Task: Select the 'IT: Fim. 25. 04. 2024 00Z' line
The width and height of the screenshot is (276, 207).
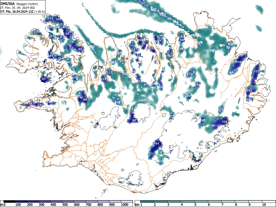Action: [18, 8]
